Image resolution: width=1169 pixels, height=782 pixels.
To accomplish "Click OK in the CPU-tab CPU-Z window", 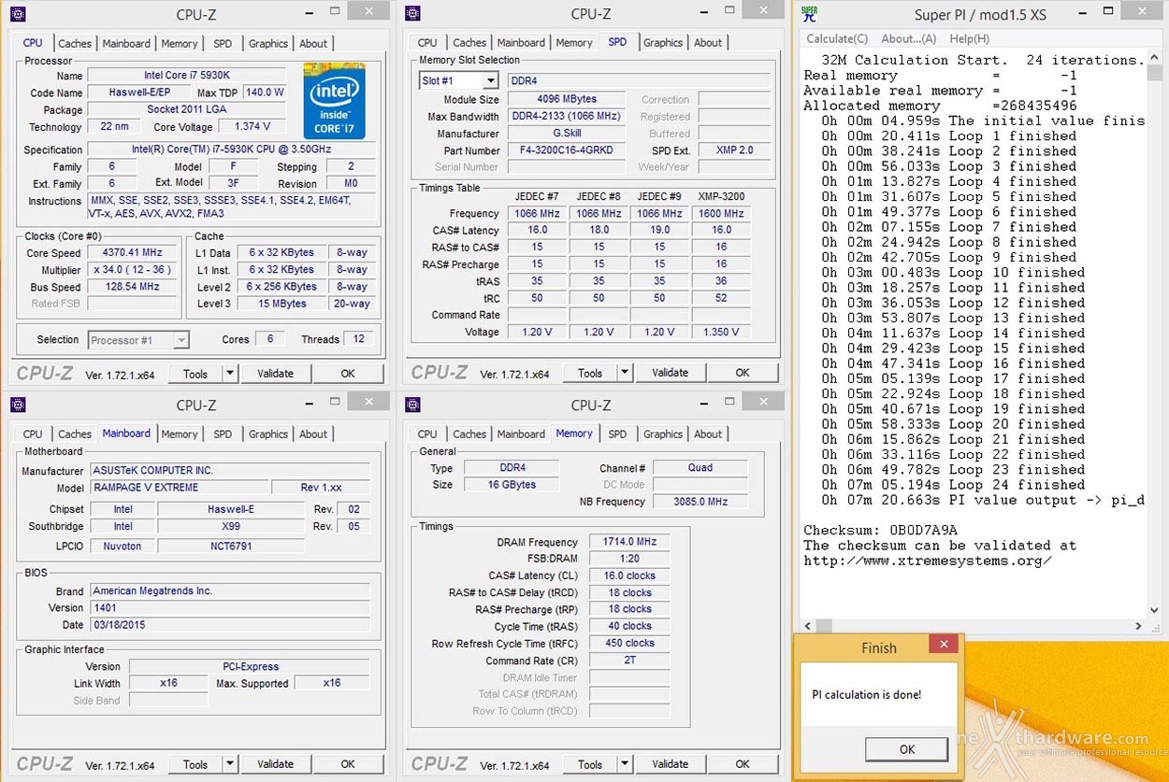I will coord(348,374).
